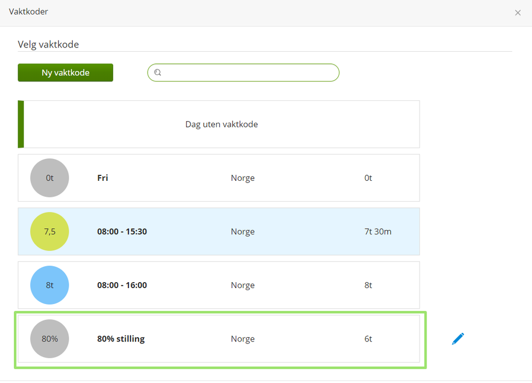Click the blue 8t circle badge
Screen dimensions: 532x383
coord(50,285)
